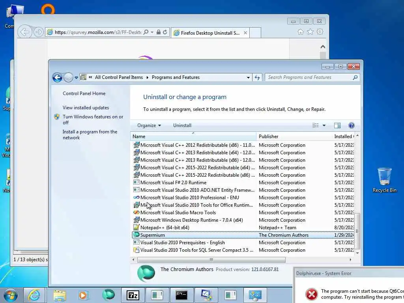Select Microsoft Windows Desktop Runtime 7.0.4 (x64)
Viewport: 404px width, 303px height.
(x=243, y=220)
